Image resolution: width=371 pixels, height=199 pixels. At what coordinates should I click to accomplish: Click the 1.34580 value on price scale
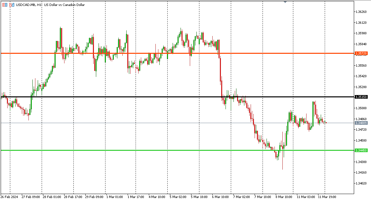(x=361, y=141)
